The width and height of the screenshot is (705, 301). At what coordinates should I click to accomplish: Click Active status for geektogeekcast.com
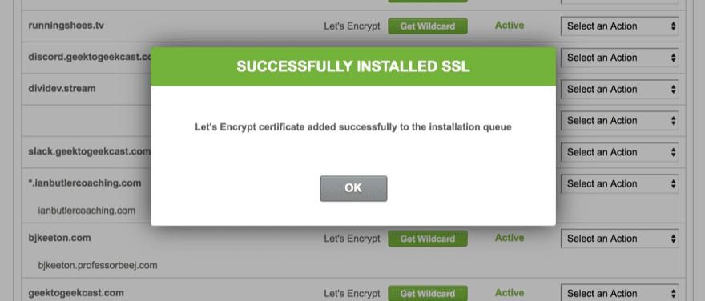(510, 293)
